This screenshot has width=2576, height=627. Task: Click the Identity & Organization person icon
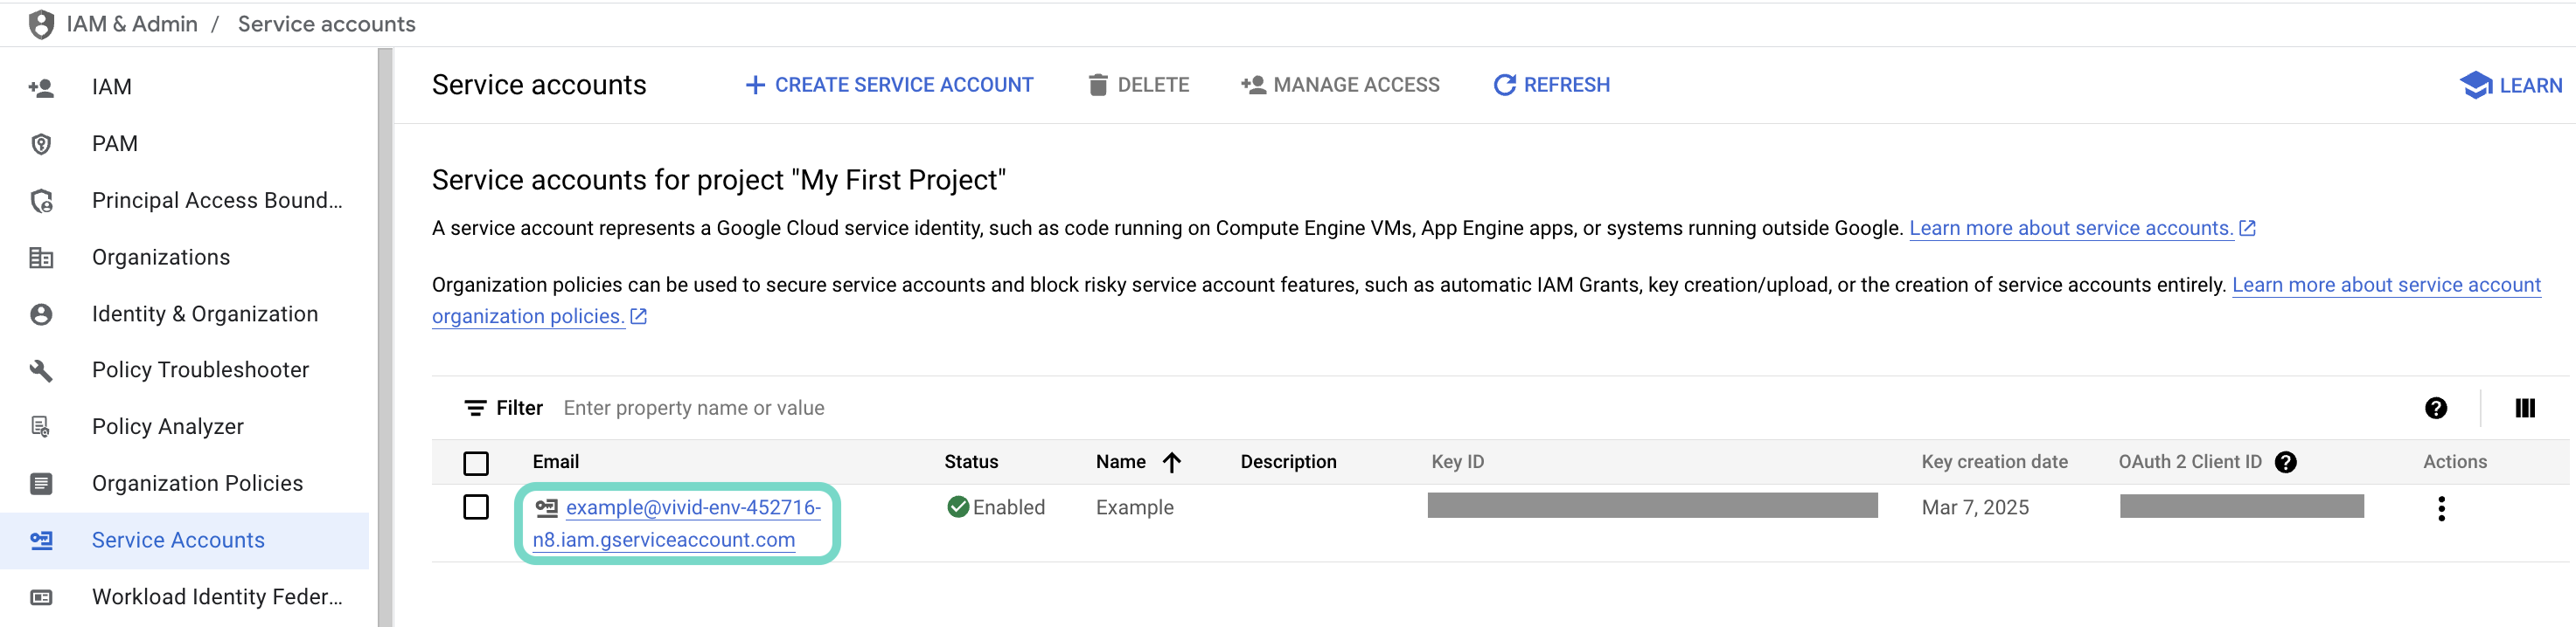click(41, 314)
